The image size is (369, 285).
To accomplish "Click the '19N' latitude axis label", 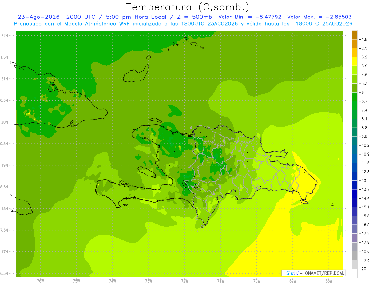I will point(5,165).
